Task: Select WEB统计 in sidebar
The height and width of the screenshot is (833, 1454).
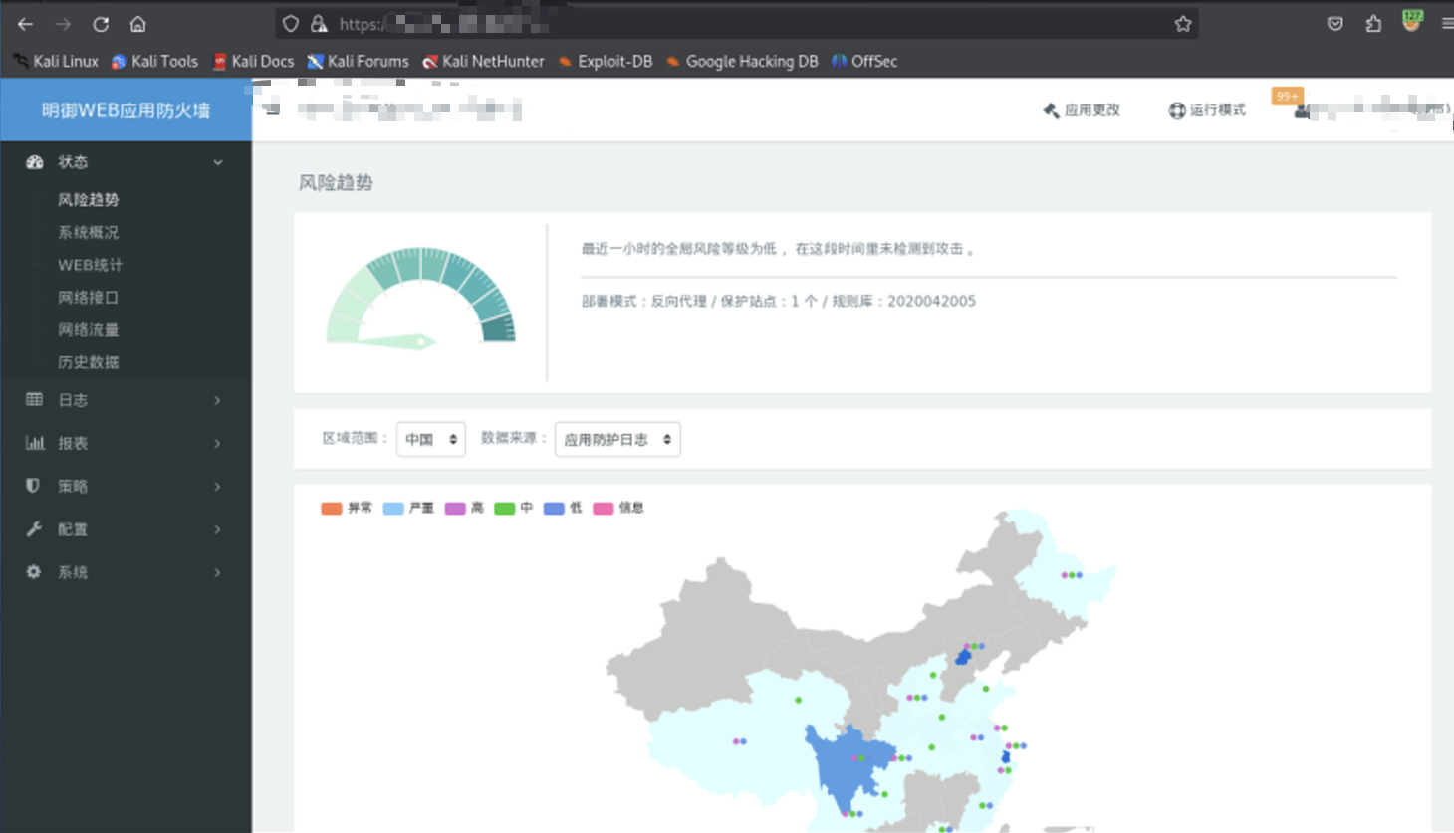Action: pyautogui.click(x=91, y=265)
